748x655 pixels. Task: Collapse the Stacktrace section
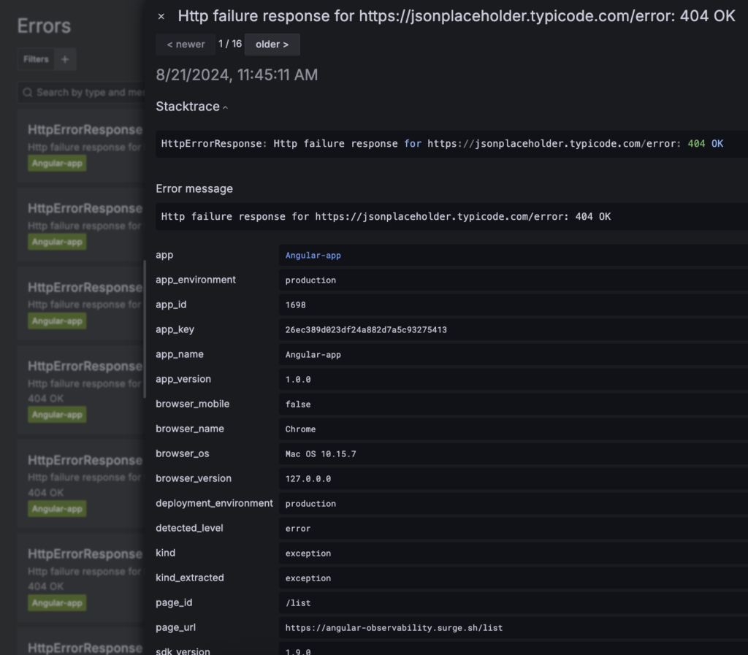click(x=224, y=107)
